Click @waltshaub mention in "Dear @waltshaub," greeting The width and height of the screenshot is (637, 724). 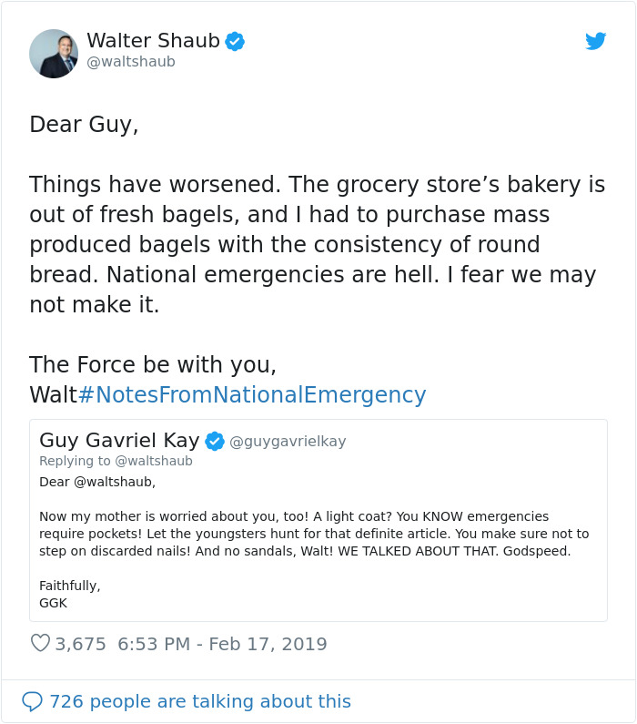(115, 481)
